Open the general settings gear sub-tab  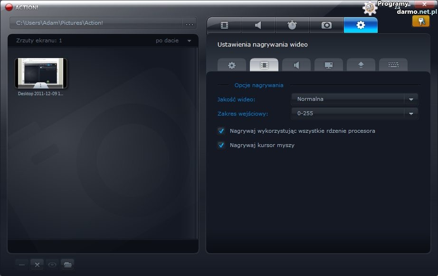(x=232, y=65)
